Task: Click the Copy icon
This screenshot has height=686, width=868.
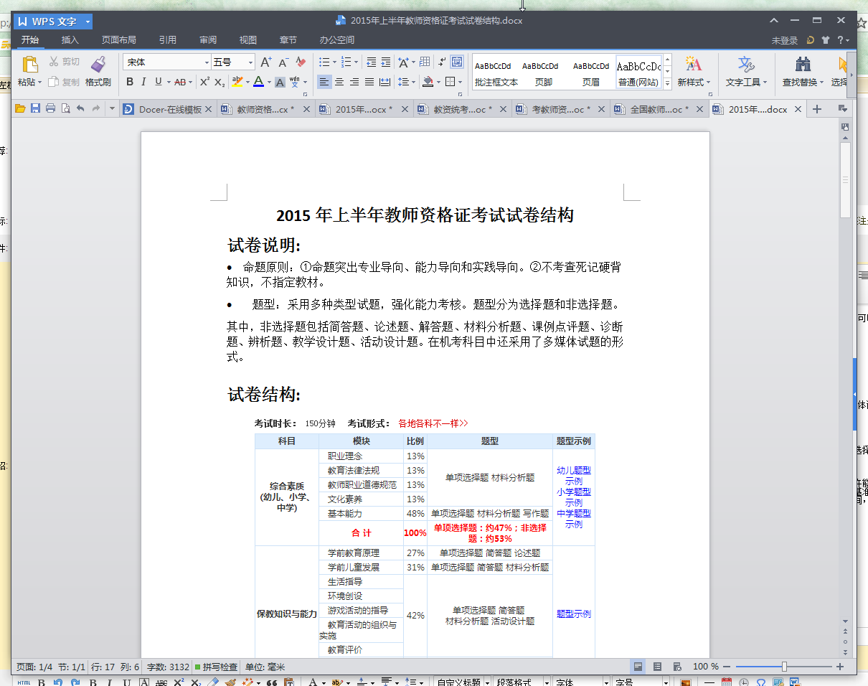Action: click(x=54, y=82)
